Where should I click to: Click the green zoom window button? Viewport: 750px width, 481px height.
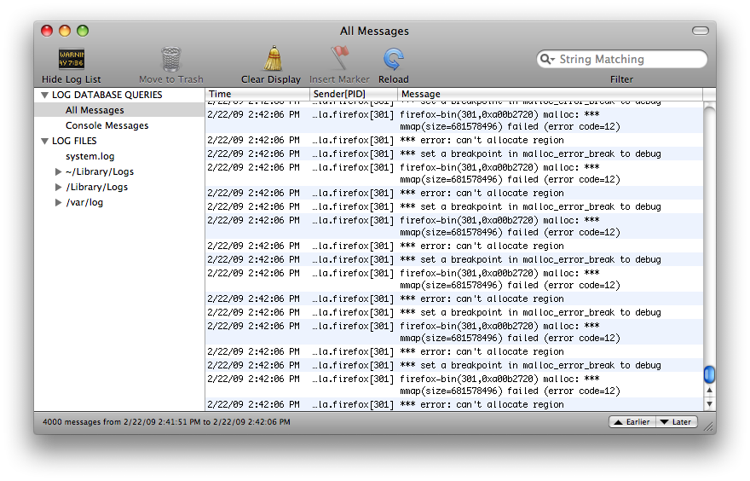(x=83, y=31)
